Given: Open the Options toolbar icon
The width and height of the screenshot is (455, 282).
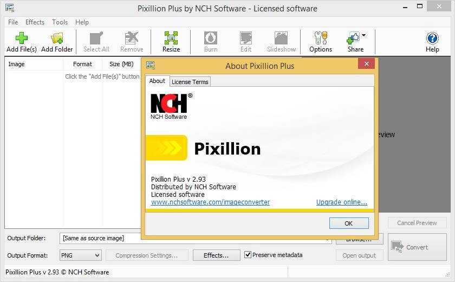Looking at the screenshot, I should [321, 38].
